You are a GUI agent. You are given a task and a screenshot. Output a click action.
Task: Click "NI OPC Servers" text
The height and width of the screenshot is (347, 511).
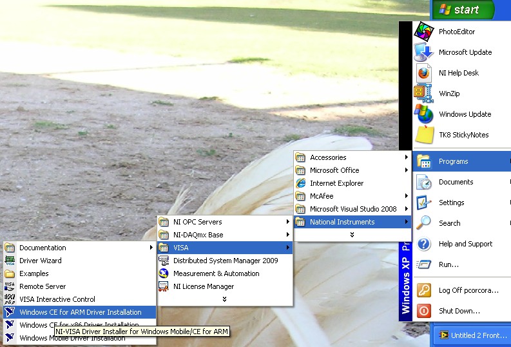(x=197, y=222)
